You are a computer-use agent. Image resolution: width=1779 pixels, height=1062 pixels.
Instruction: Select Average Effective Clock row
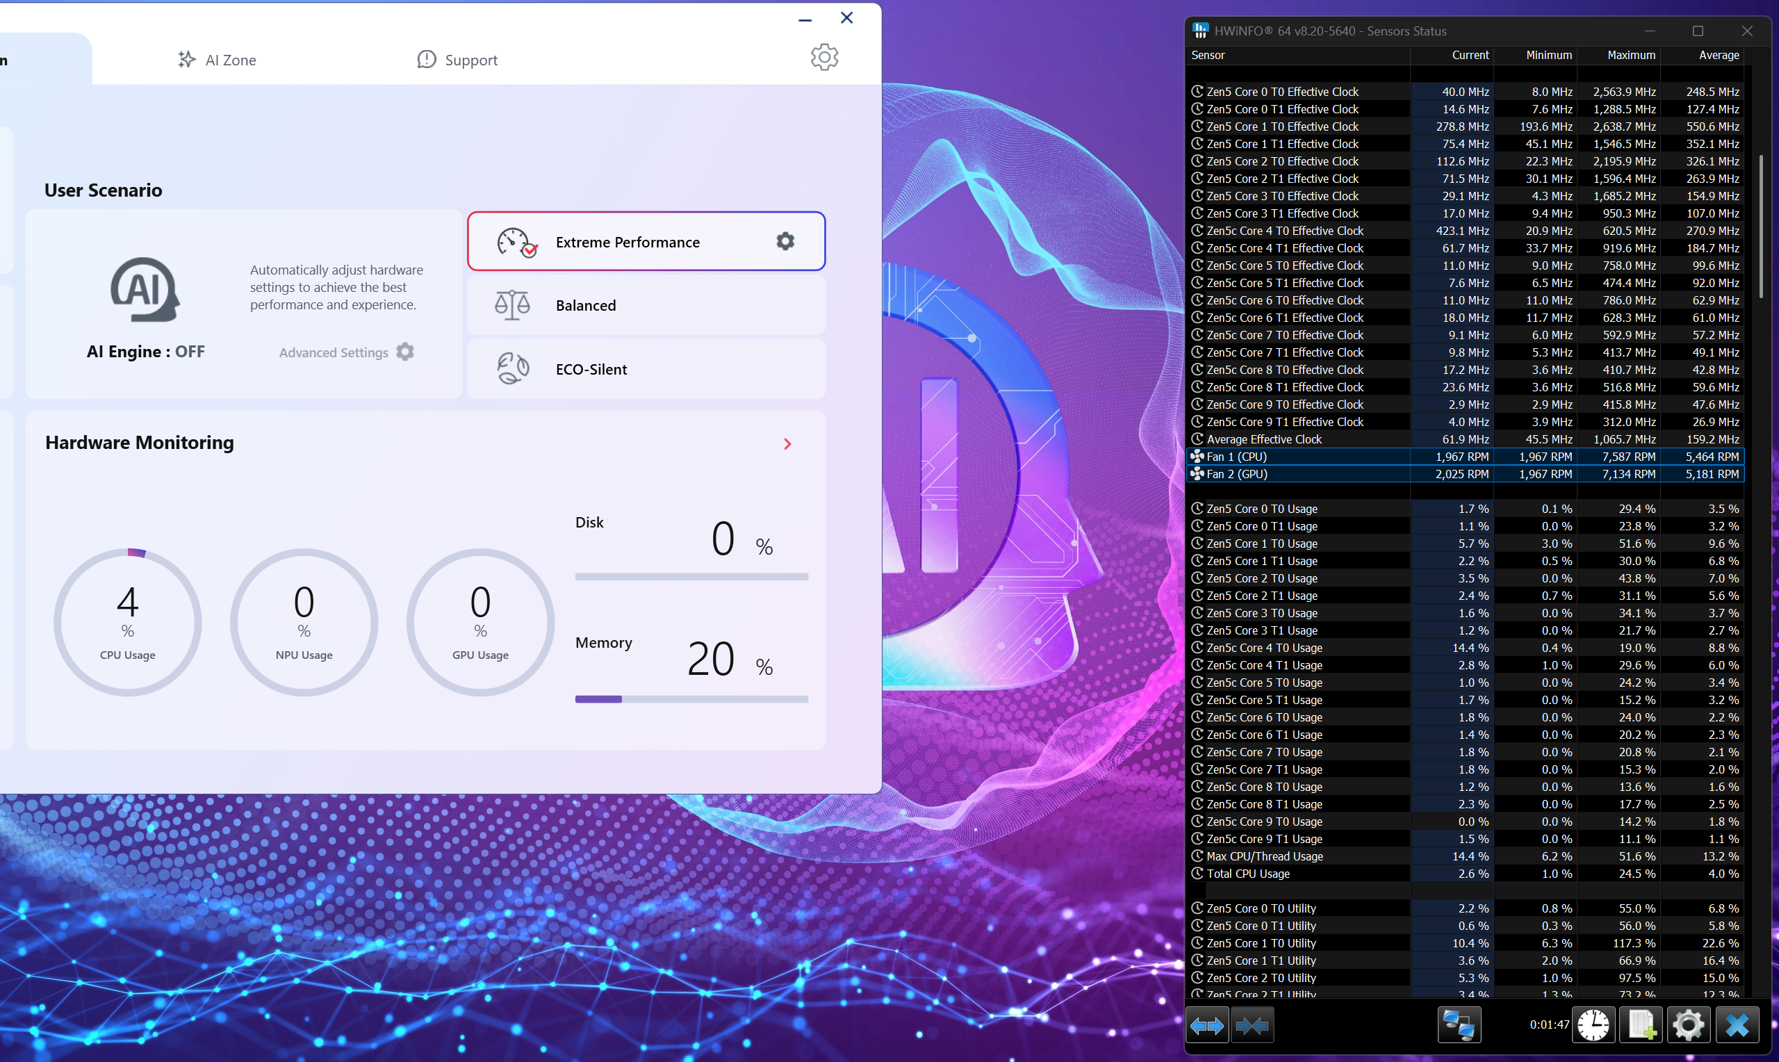1465,439
